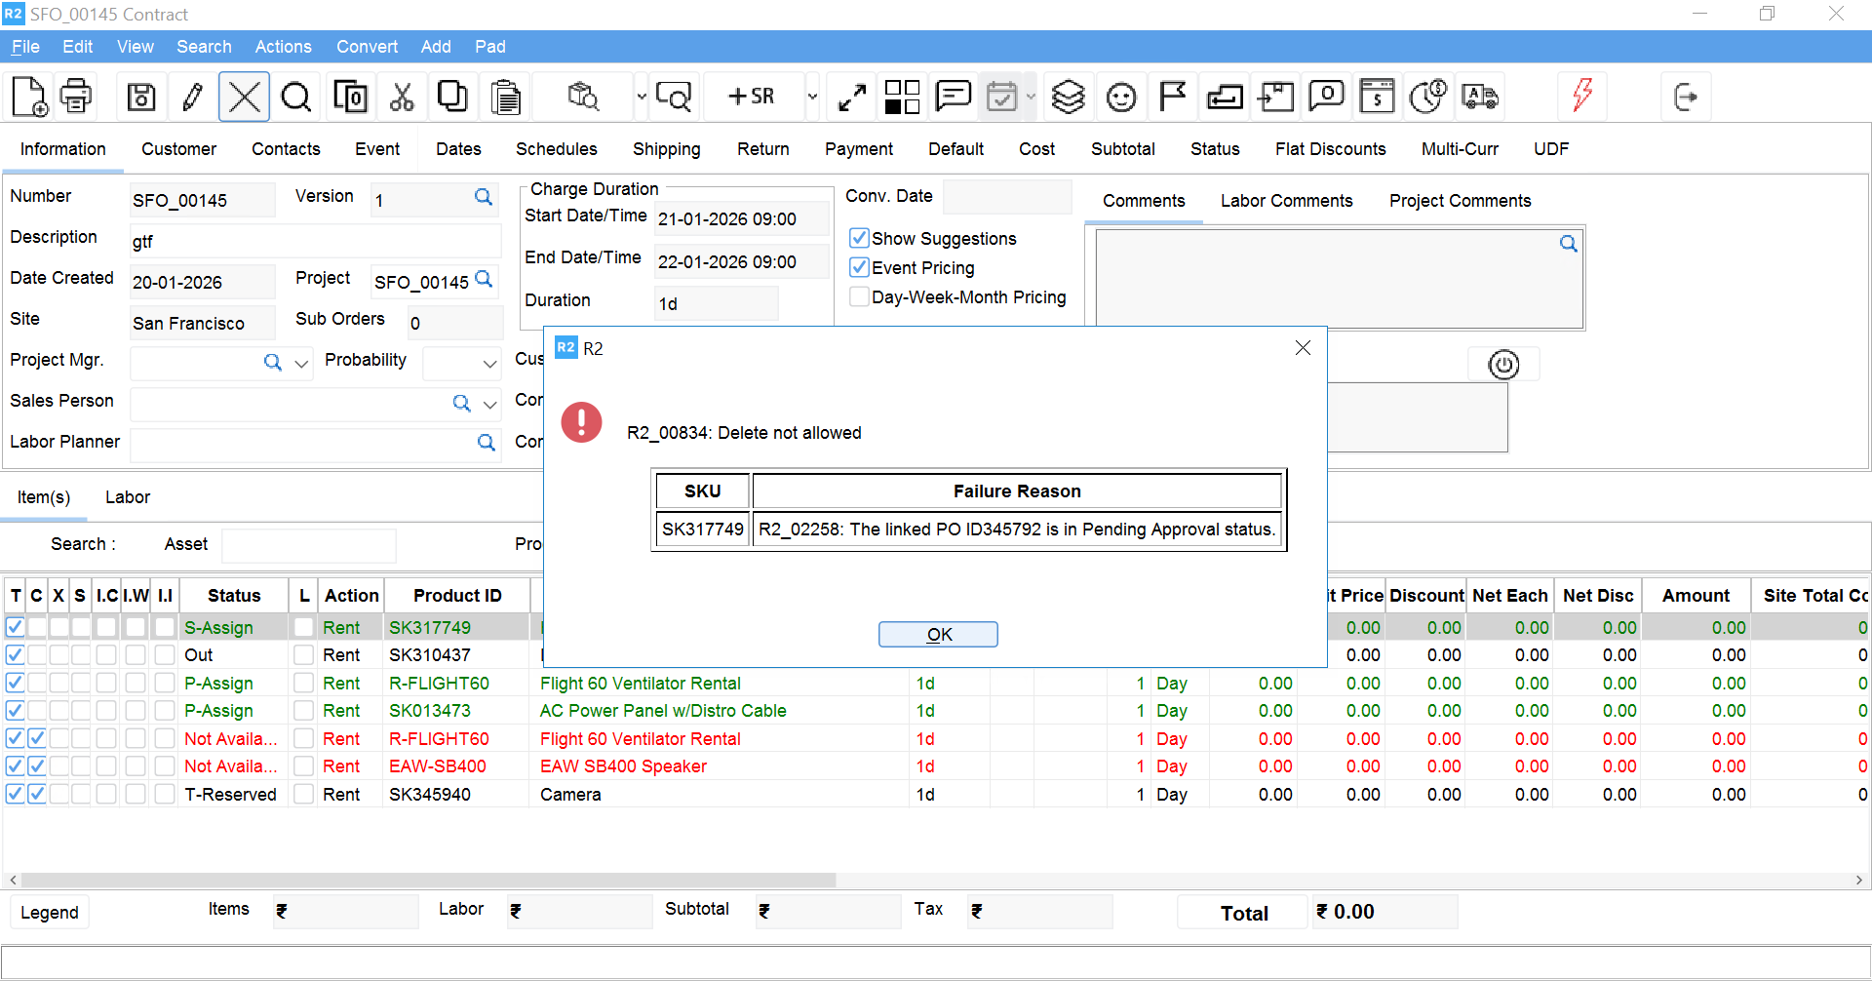This screenshot has height=981, width=1872.
Task: Switch to the Payment tab
Action: 859,148
